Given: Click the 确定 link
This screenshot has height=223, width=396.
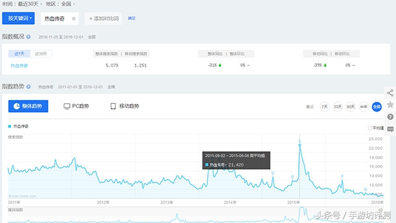Looking at the screenshot, I should [x=132, y=18].
